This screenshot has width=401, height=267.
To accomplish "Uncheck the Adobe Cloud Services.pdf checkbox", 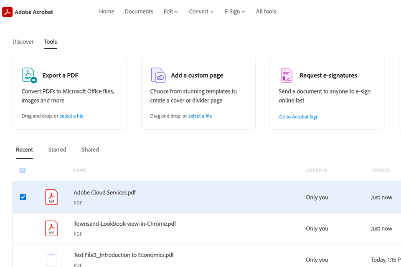I will pyautogui.click(x=23, y=197).
